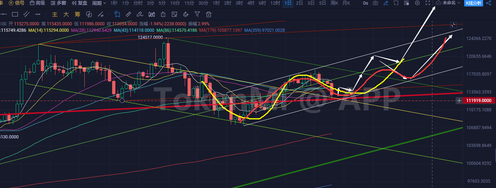
Task: Delete drawings with the trash icon
Action: click(x=209, y=15)
